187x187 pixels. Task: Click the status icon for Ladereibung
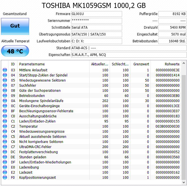coord(5,167)
